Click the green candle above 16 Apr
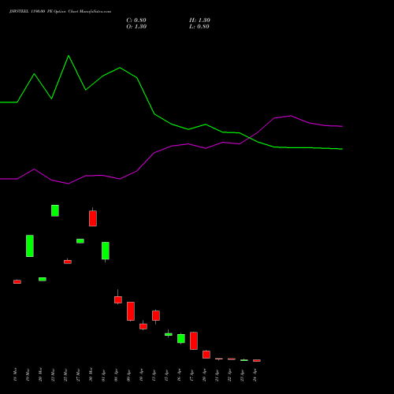This screenshot has height=394, width=394. (181, 339)
